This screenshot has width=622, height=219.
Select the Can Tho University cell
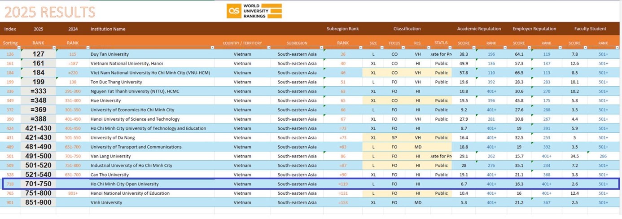151,175
